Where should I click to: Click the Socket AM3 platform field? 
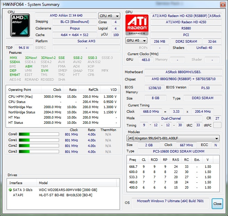tap(87, 41)
